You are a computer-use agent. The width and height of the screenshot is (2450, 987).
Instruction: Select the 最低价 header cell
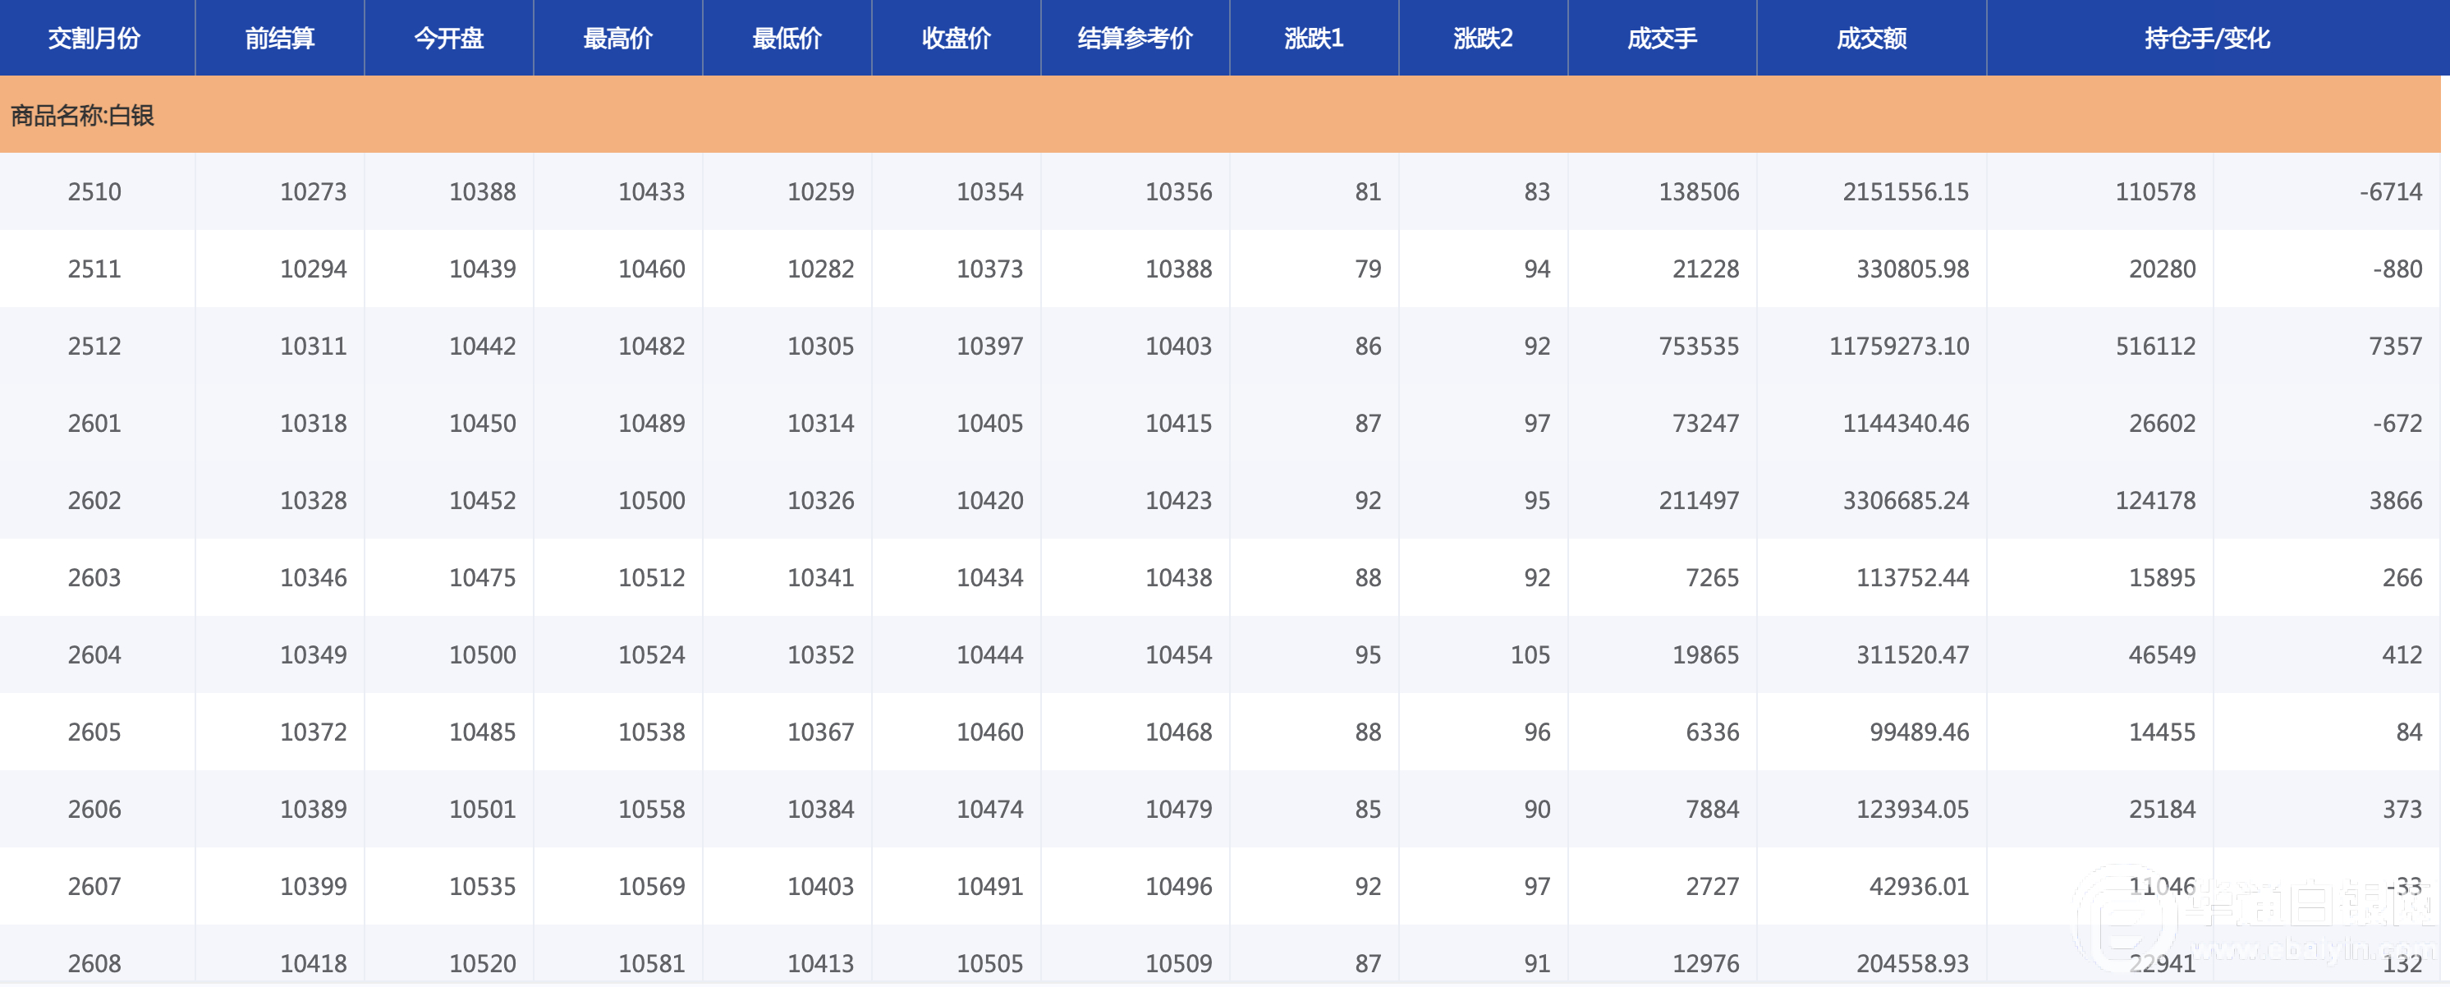coord(787,38)
